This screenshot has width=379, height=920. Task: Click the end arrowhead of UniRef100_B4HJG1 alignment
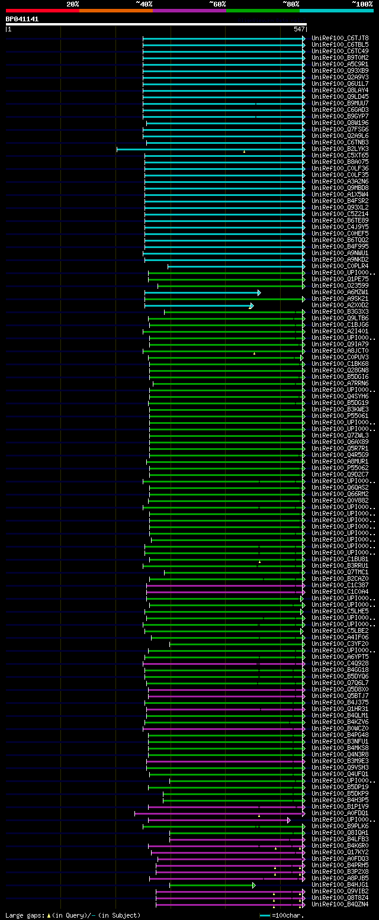[x=254, y=885]
